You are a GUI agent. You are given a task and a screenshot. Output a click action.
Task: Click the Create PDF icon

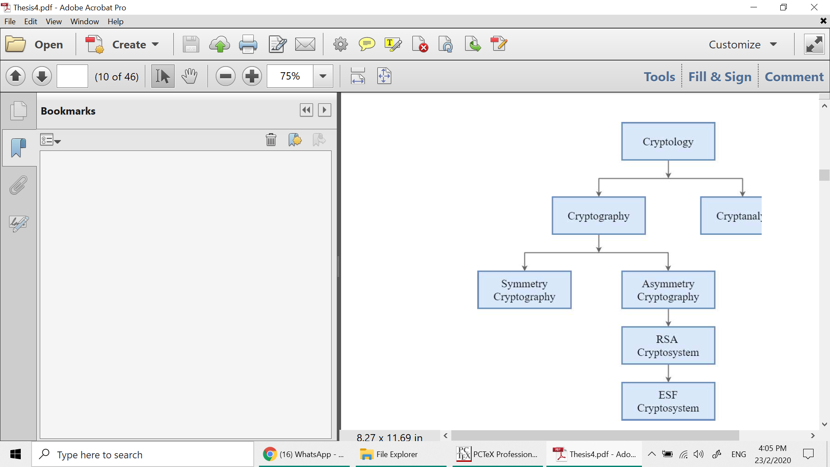coord(94,44)
